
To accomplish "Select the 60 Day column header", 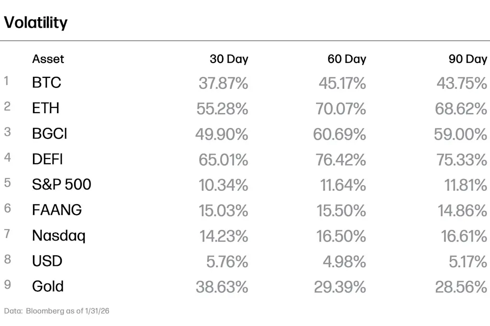I will coord(346,59).
